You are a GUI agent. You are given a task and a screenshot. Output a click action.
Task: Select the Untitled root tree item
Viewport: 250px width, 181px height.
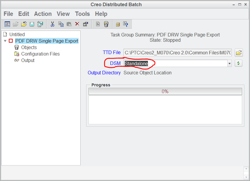point(17,34)
